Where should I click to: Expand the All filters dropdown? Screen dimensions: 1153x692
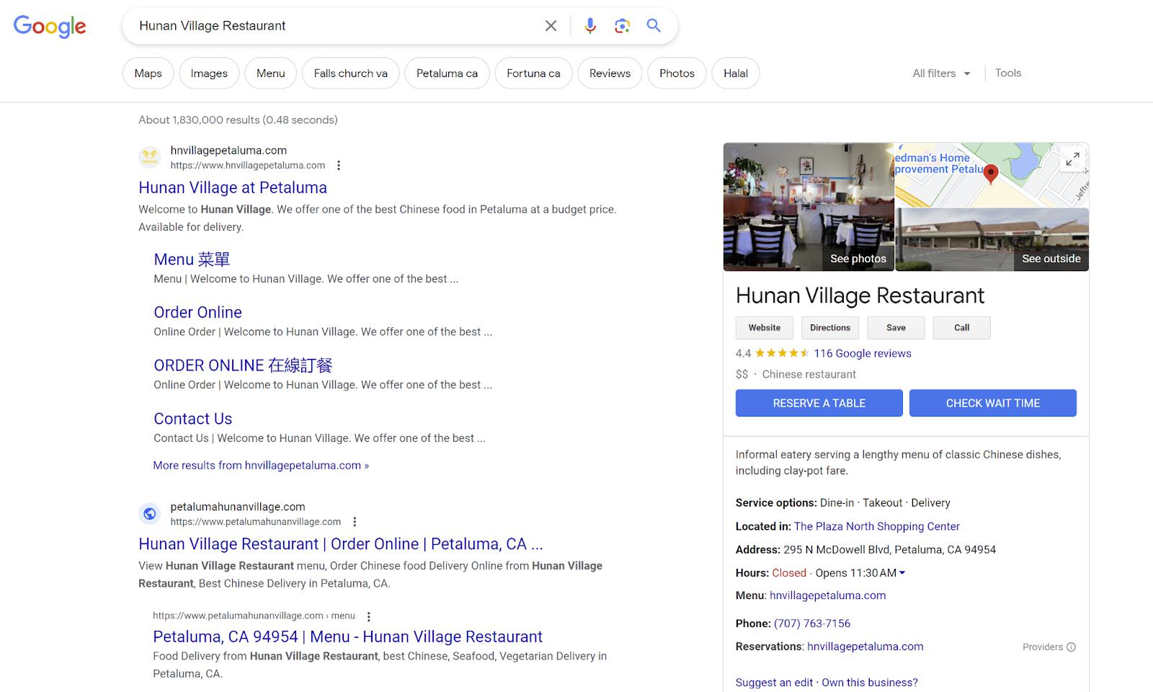(941, 74)
